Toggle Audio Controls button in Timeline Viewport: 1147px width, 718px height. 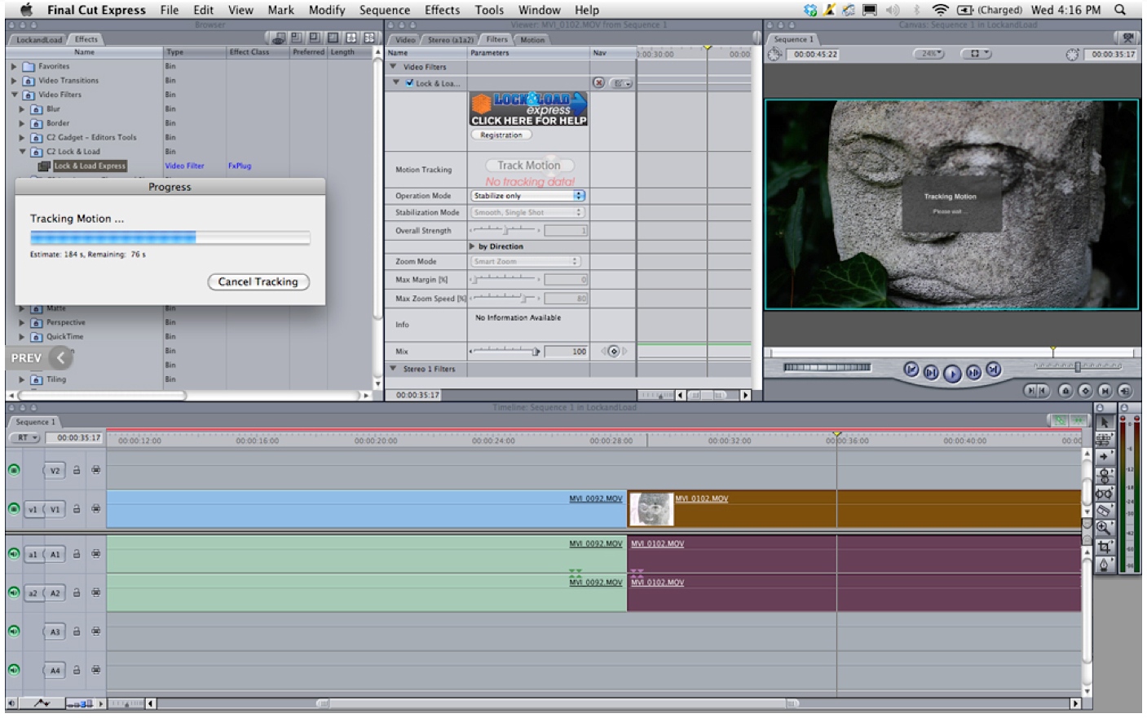click(x=11, y=703)
